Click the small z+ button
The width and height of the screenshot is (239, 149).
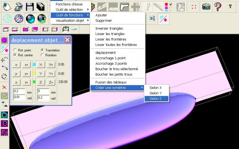[26, 83]
